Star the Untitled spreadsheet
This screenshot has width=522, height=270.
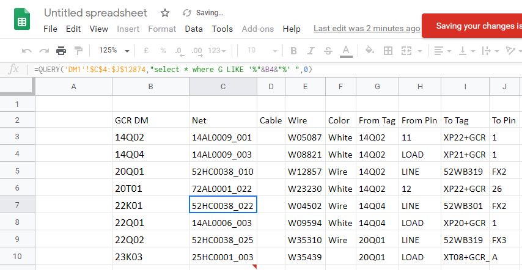pos(165,13)
